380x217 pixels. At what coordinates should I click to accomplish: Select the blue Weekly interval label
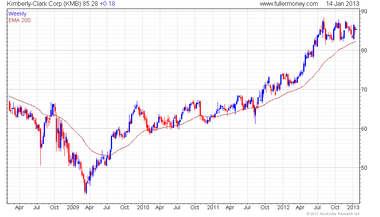(17, 14)
